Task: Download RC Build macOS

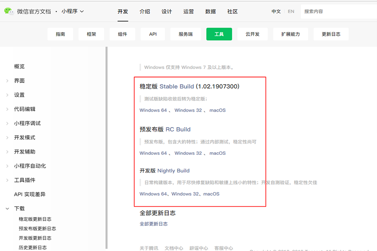Action: [217, 153]
